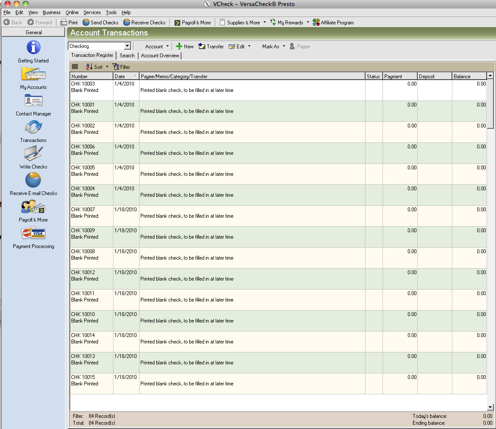Expand the Edit dropdown arrow
The height and width of the screenshot is (429, 496).
pyautogui.click(x=249, y=46)
